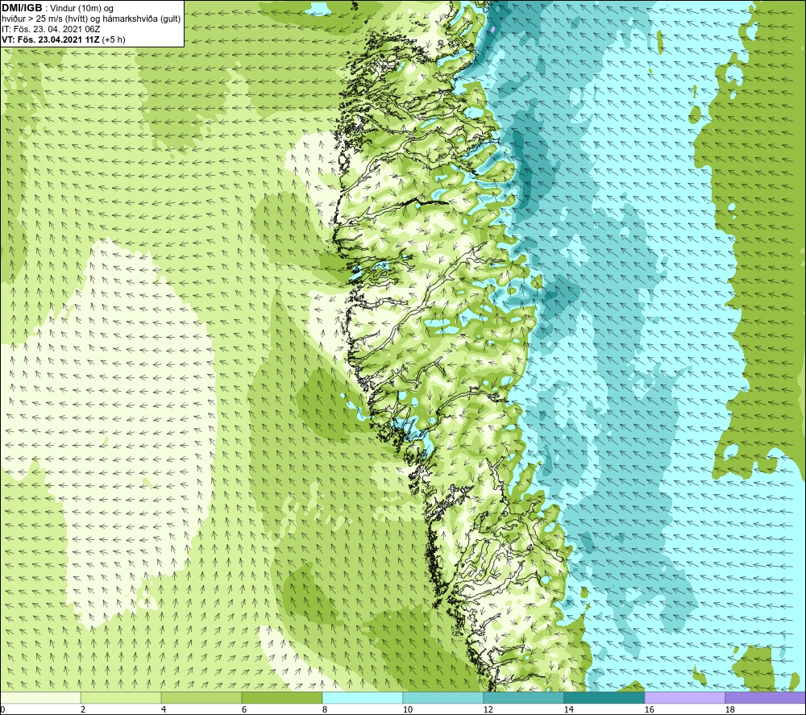The image size is (806, 715).
Task: Click the scale label "4"
Action: point(164,709)
